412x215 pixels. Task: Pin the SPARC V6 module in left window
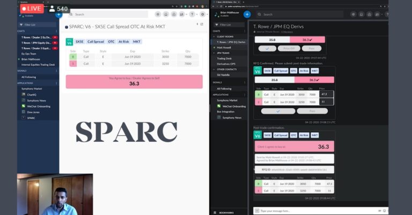tap(197, 24)
